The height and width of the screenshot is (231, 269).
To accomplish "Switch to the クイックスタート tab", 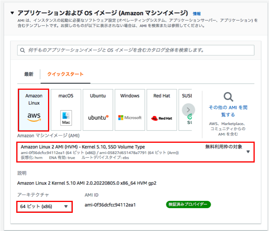I will tap(65, 74).
